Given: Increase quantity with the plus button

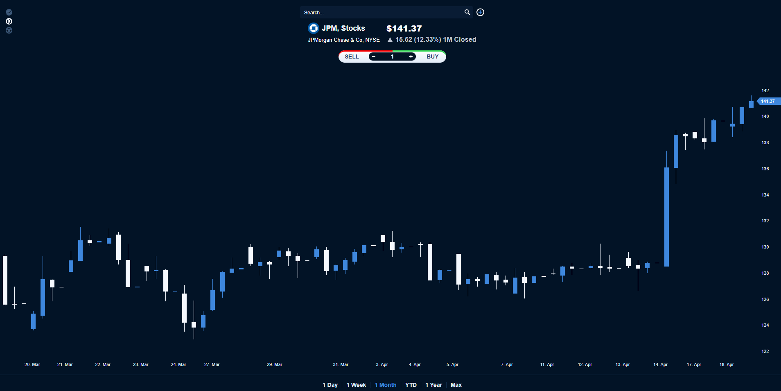Looking at the screenshot, I should (411, 57).
